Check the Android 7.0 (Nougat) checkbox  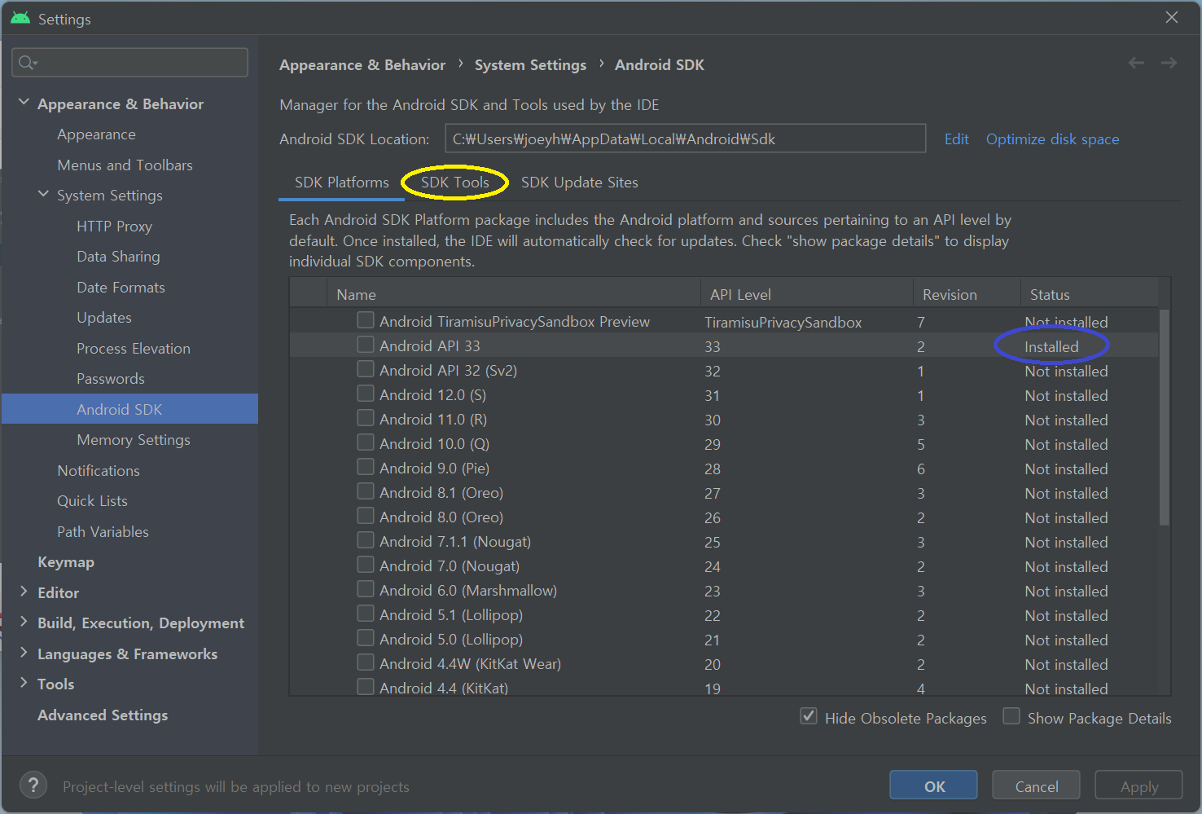tap(366, 565)
